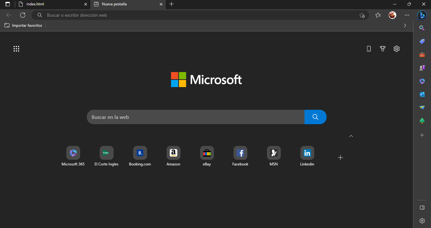This screenshot has width=431, height=228.
Task: Close the index.html tab
Action: pyautogui.click(x=85, y=4)
